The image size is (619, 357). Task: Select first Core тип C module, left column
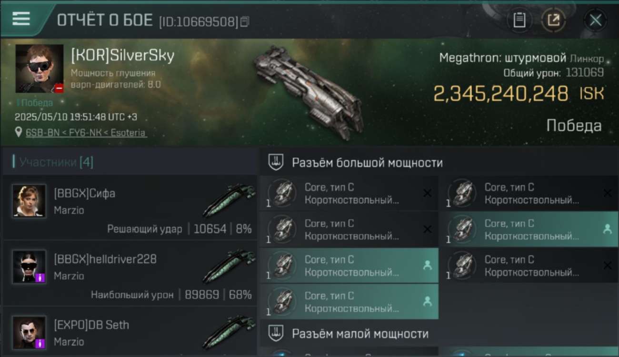coord(349,193)
